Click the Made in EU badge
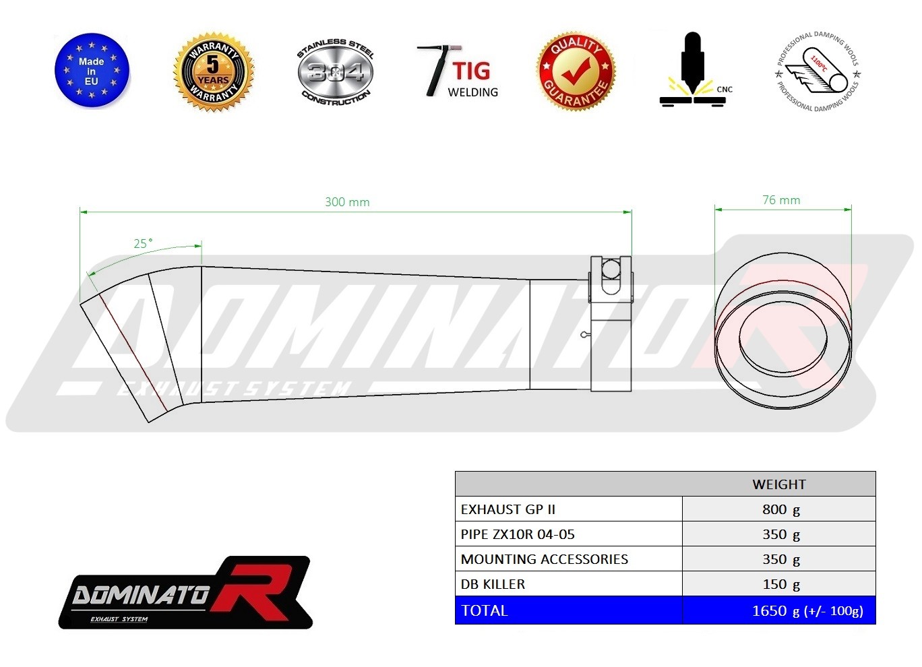Viewport: 922px width, 667px height. (92, 71)
